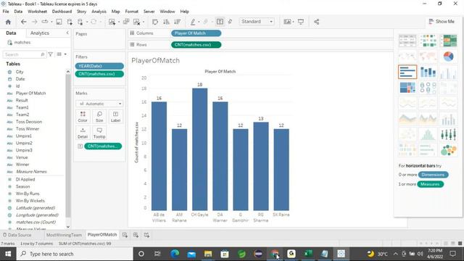The height and width of the screenshot is (261, 464).
Task: Open Excel from the Windows taskbar
Action: click(x=307, y=254)
